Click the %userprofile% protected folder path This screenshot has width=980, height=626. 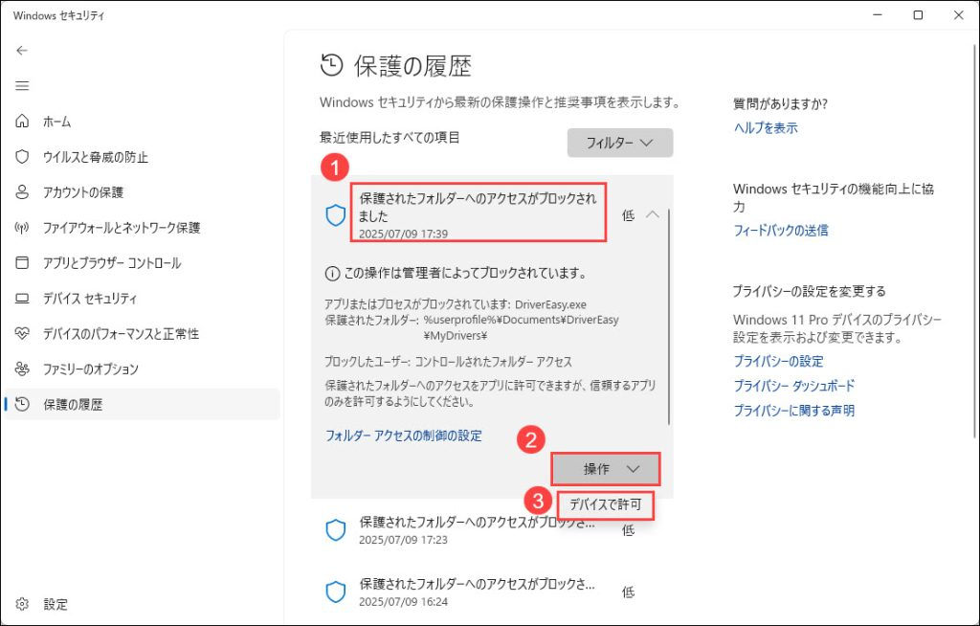coord(522,327)
